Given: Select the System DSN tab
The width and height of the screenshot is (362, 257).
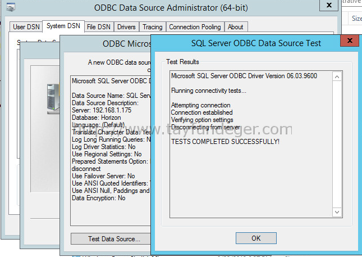Looking at the screenshot, I should coord(63,26).
